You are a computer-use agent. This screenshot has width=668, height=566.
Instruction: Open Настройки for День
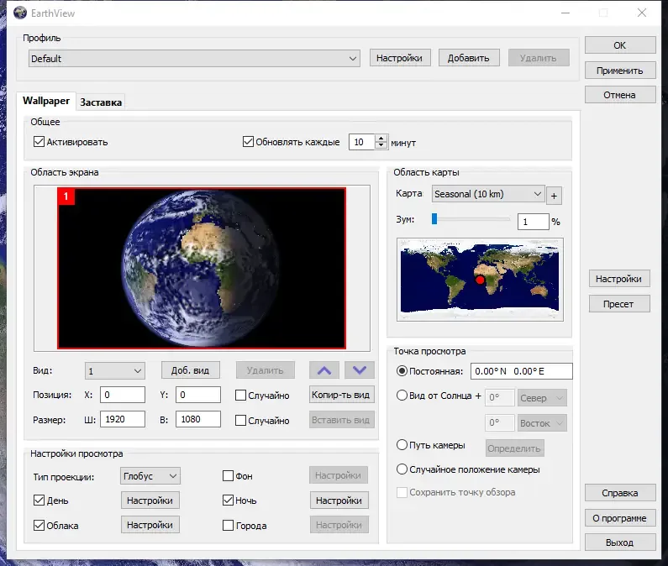coord(150,500)
